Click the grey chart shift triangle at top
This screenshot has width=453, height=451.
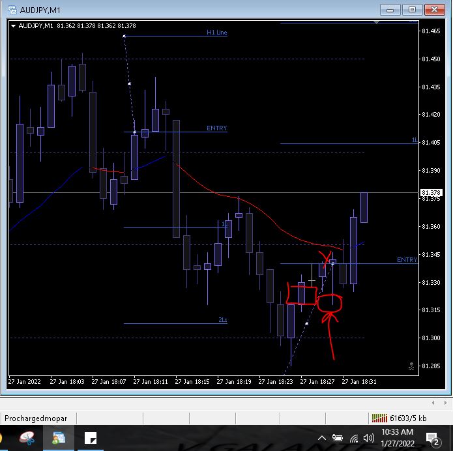tap(376, 22)
